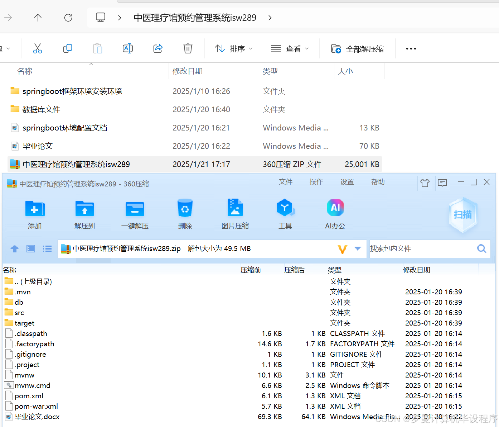Screen dimensions: 499x427
Task: Click the This PC monitor icon in address bar
Action: tap(101, 17)
